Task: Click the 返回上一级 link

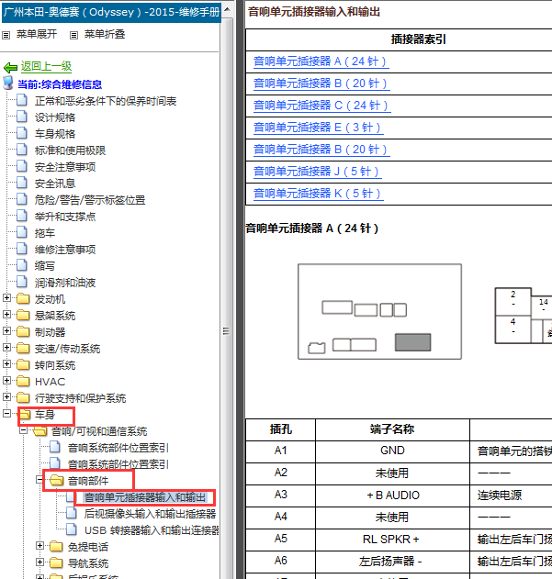Action: 46,66
